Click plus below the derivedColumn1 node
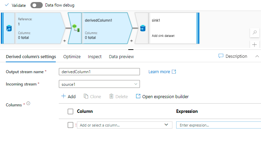 [x=132, y=41]
